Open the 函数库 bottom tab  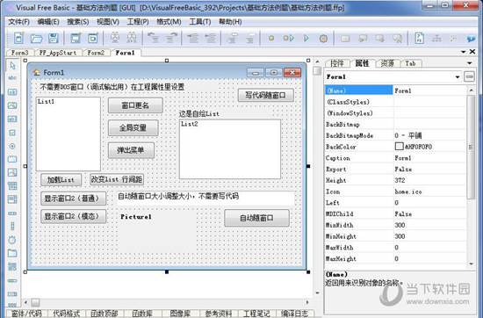(x=142, y=314)
